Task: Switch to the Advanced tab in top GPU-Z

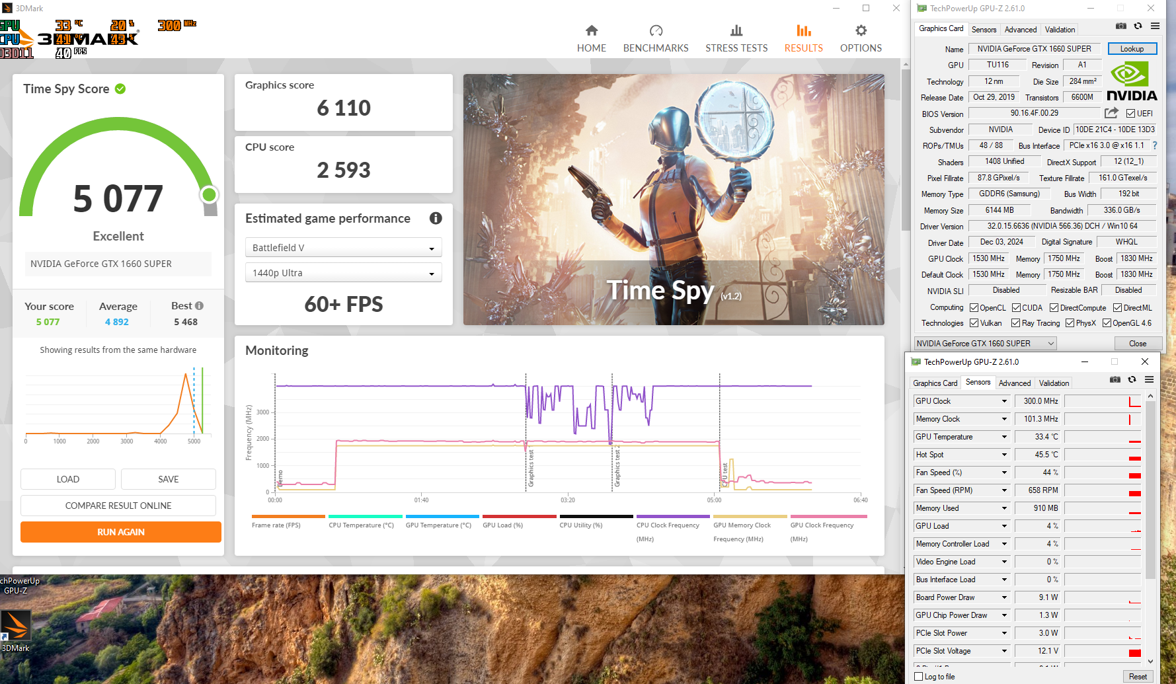Action: coord(1020,30)
